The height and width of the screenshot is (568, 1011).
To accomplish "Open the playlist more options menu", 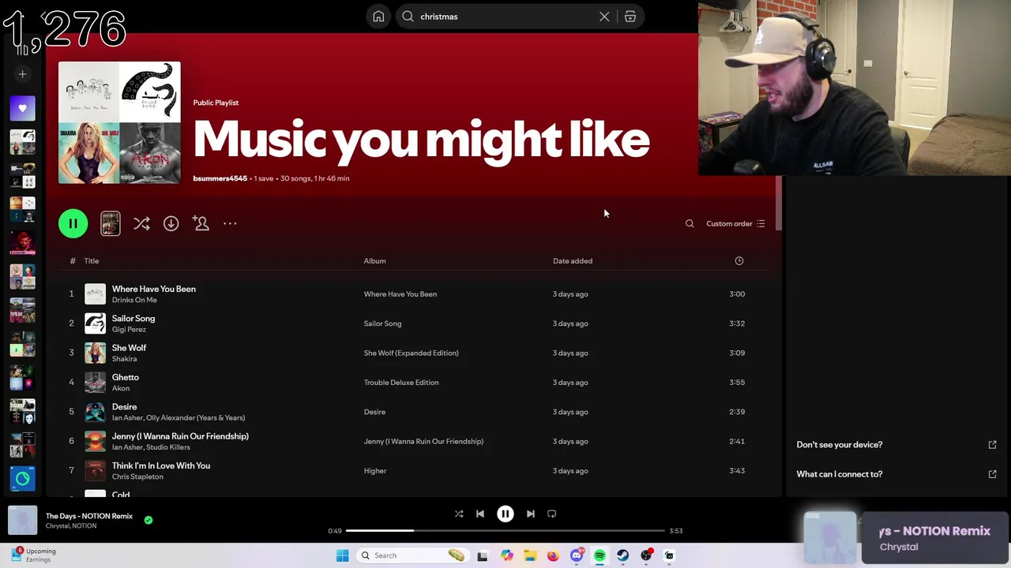I will (230, 223).
